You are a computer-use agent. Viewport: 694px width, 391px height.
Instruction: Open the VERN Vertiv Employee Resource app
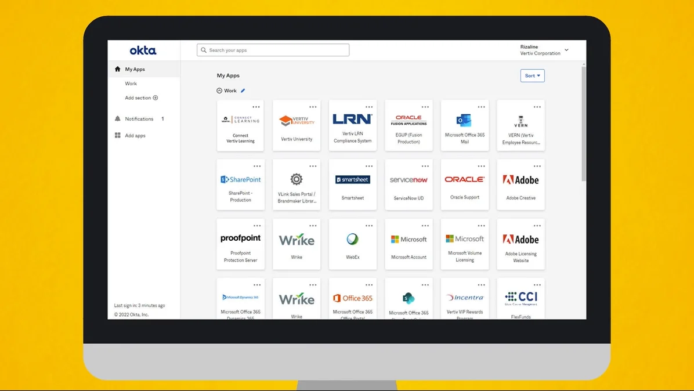coord(521,126)
